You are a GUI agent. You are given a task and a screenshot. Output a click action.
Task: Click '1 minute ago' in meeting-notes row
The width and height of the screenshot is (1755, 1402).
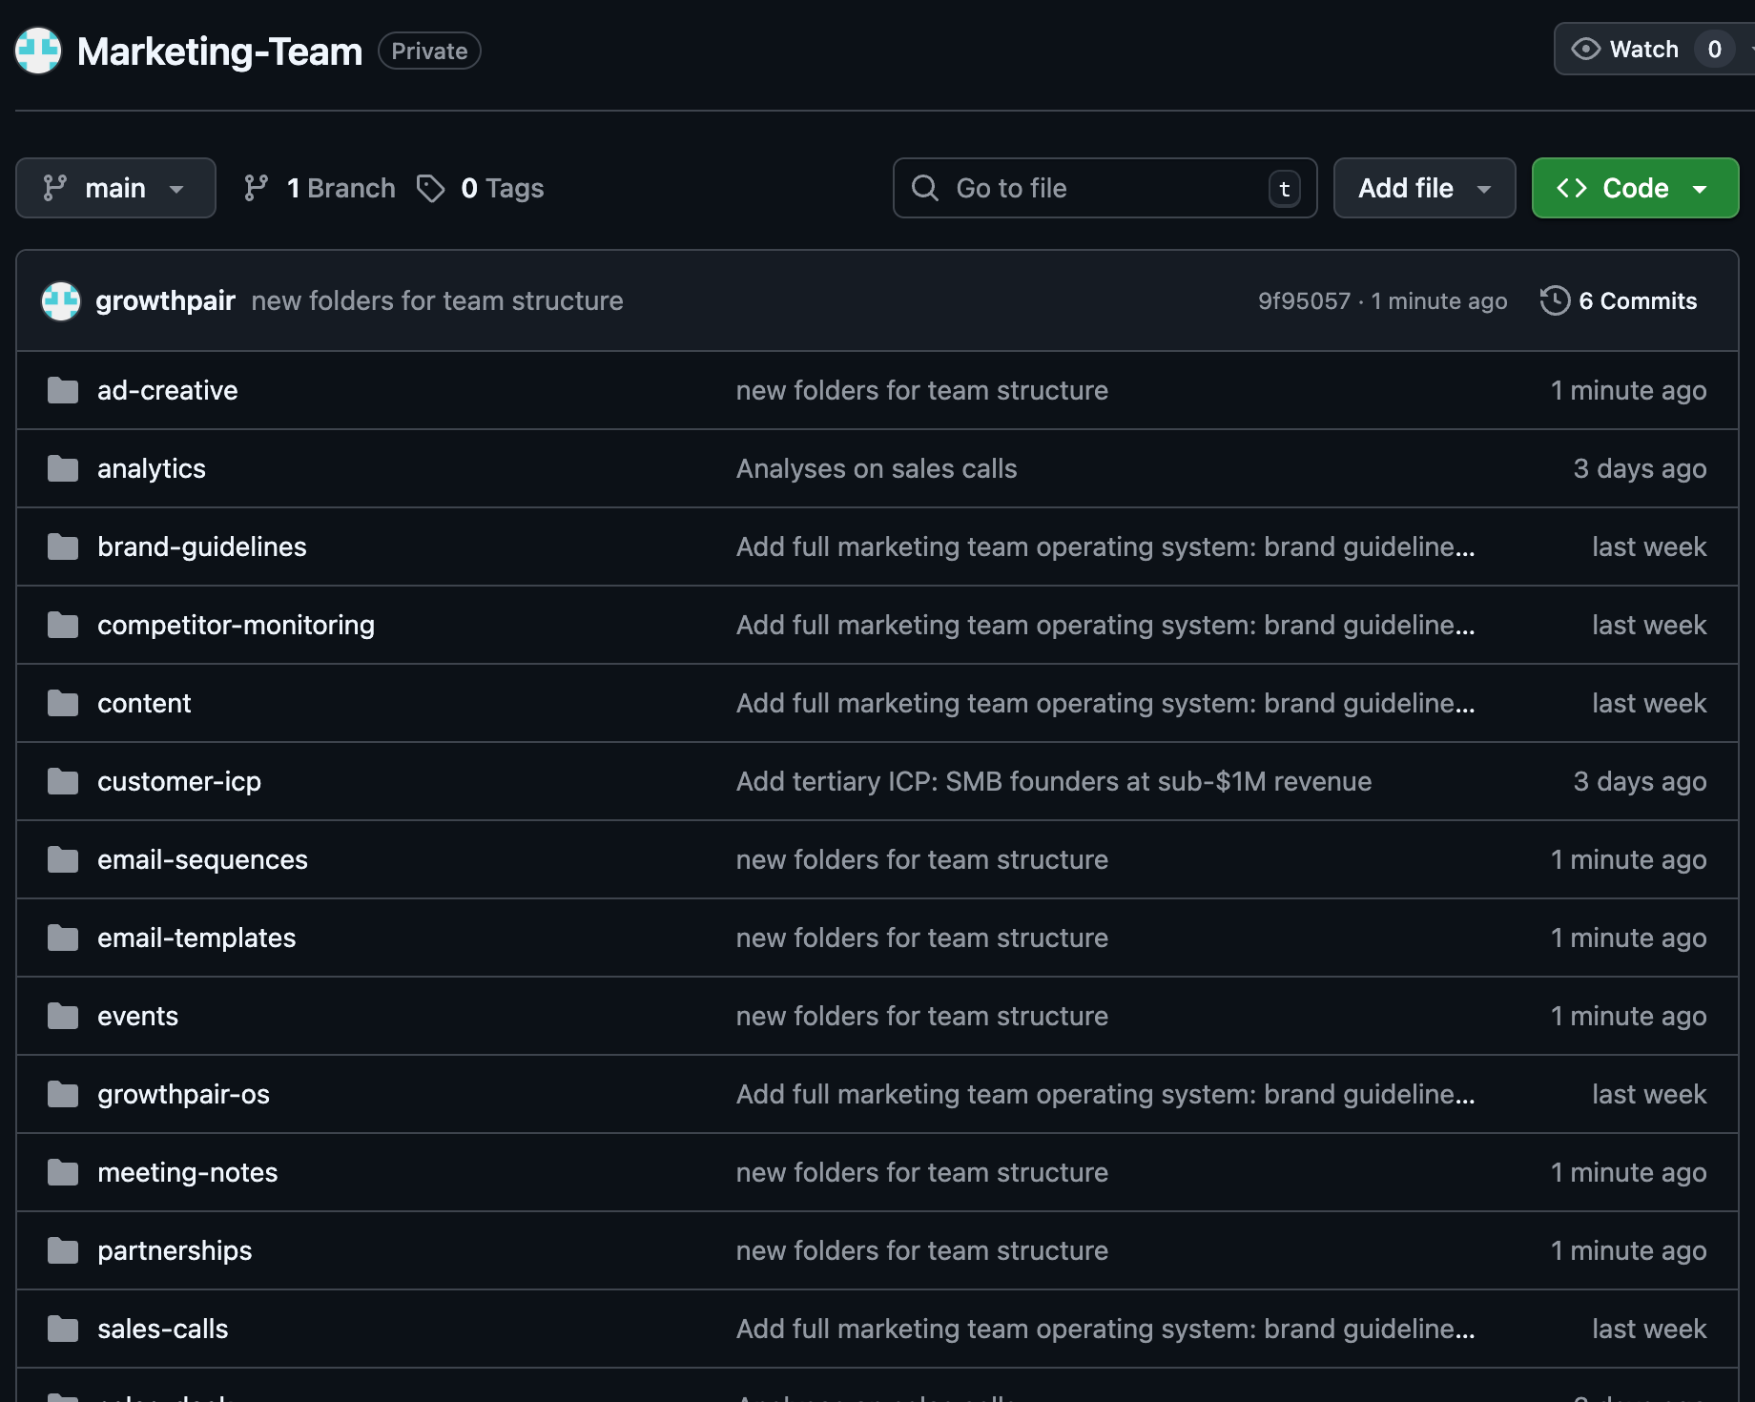(x=1628, y=1172)
